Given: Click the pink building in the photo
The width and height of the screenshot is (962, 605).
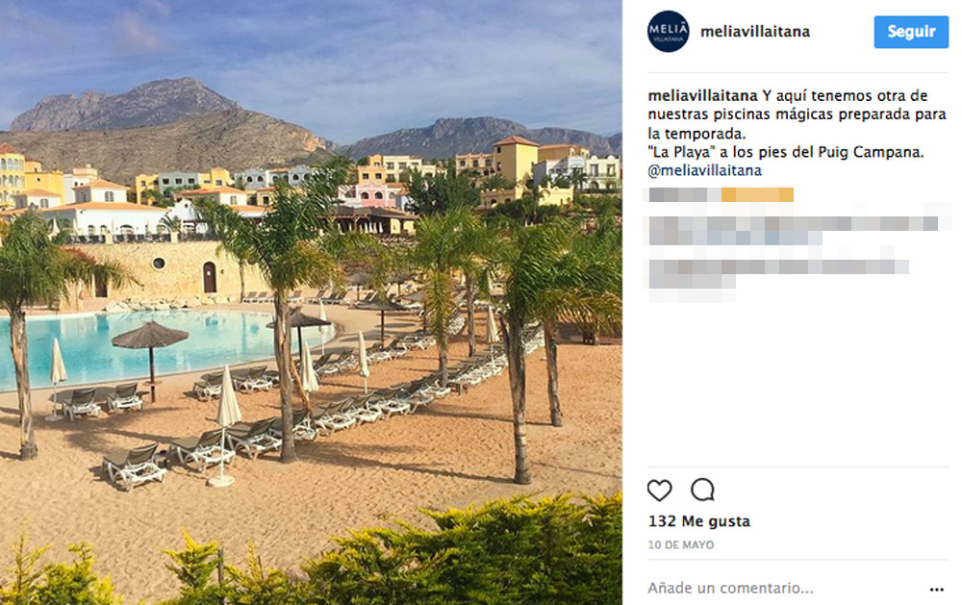Looking at the screenshot, I should click(x=371, y=196).
